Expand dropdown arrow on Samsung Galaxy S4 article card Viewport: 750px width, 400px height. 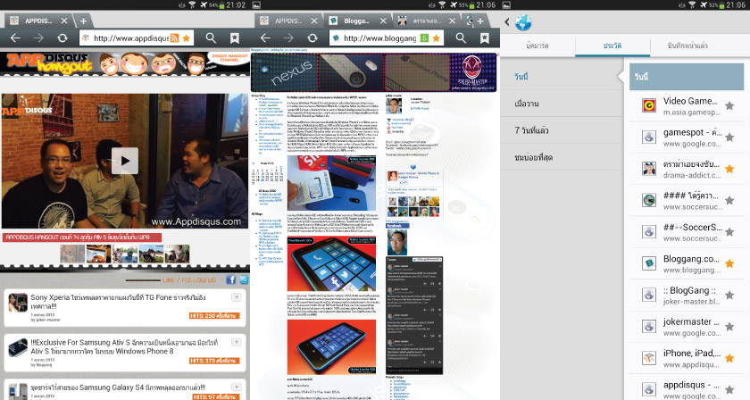click(x=237, y=387)
